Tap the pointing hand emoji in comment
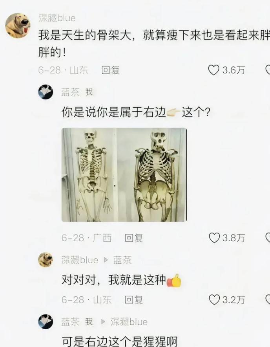This screenshot has height=347, width=270. (173, 112)
